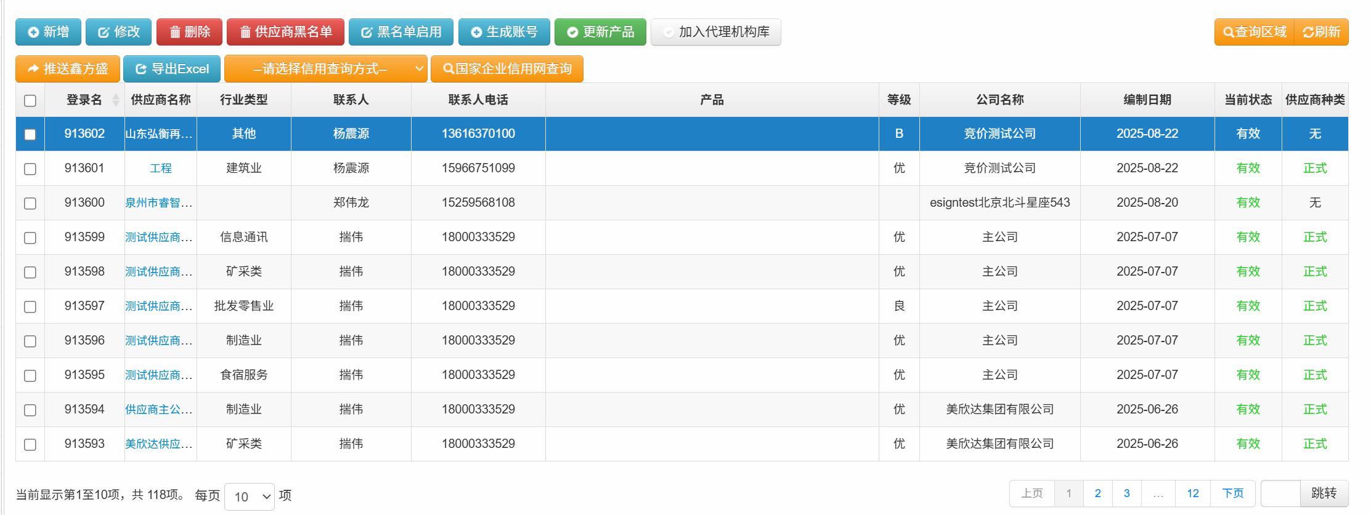Export table using 导出Excel button
The image size is (1371, 515).
click(172, 69)
